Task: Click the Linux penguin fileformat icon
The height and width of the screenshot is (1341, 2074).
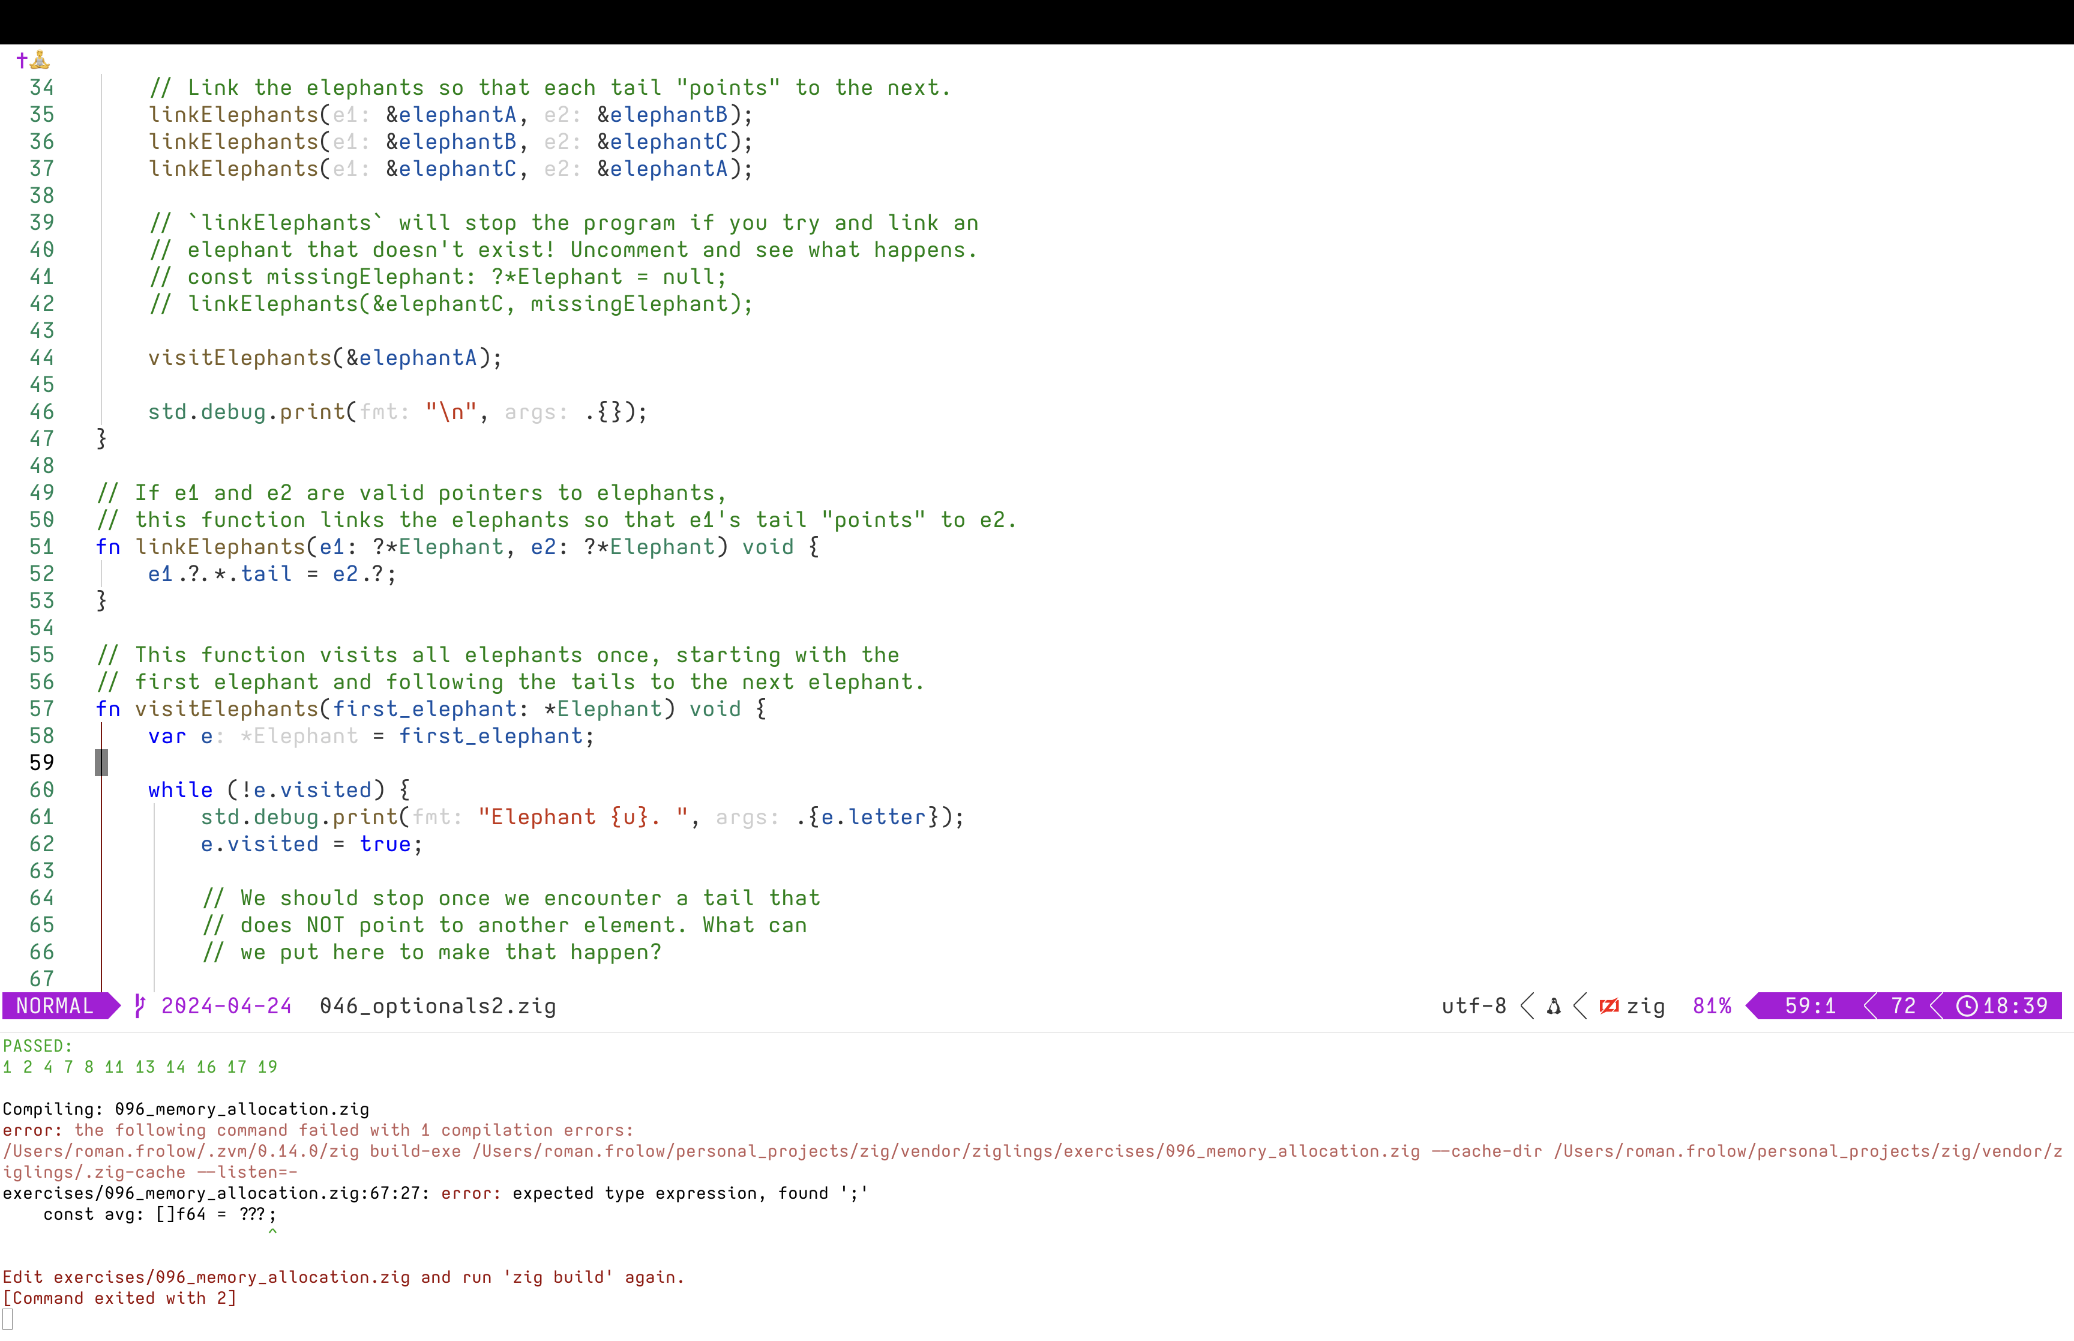Action: 1554,1007
